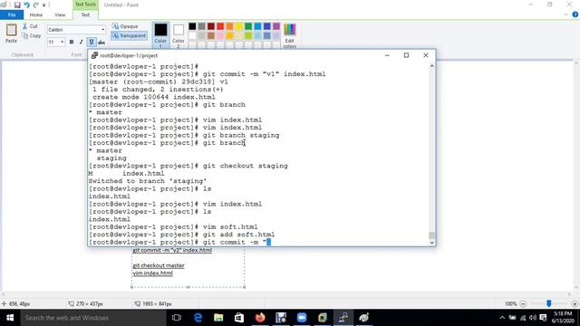This screenshot has height=326, width=580.
Task: Pick the gray palette color
Action: 201,26
